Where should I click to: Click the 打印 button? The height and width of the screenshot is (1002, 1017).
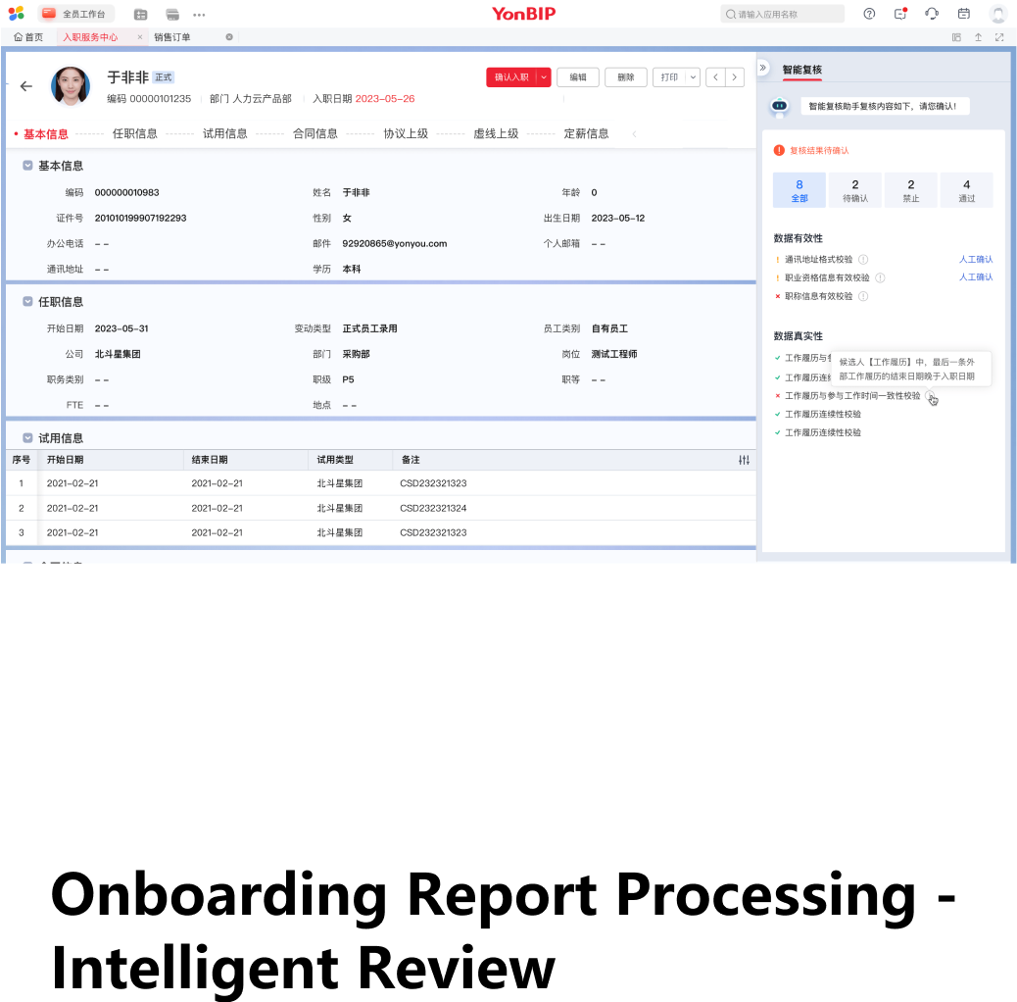(669, 77)
